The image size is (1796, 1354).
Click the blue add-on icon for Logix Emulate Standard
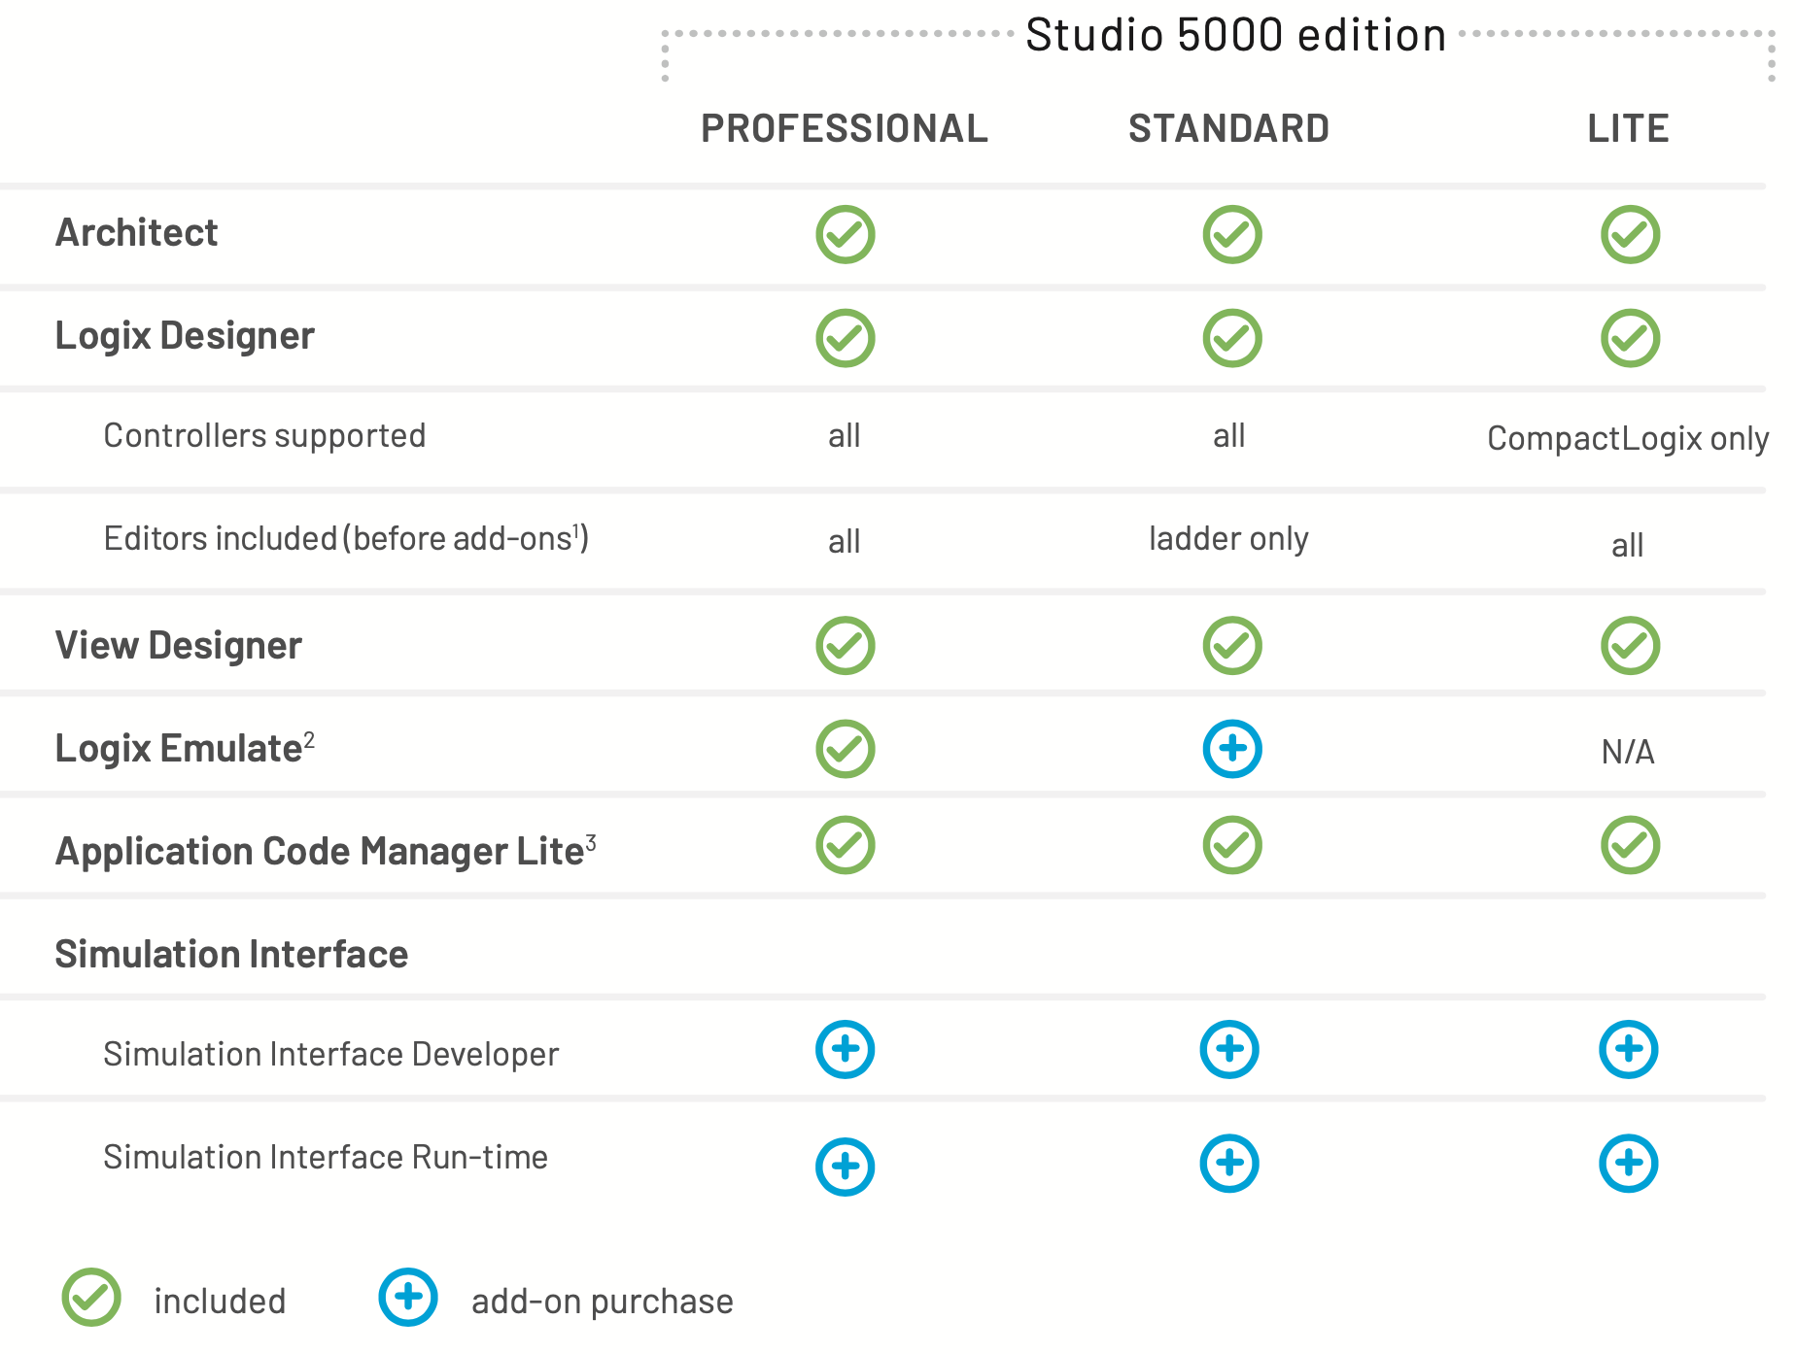(x=1230, y=748)
